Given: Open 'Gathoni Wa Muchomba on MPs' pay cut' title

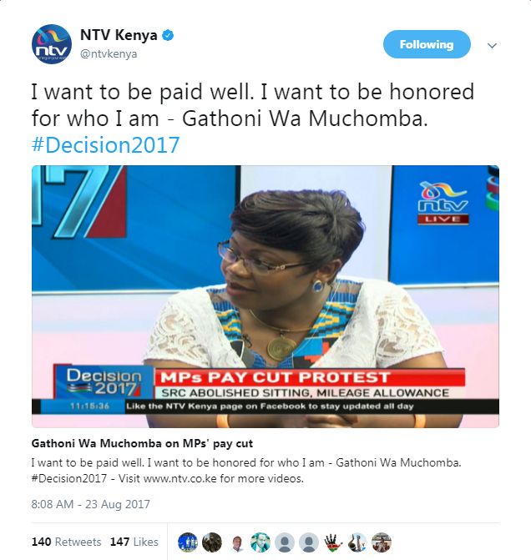Looking at the screenshot, I should click(142, 443).
